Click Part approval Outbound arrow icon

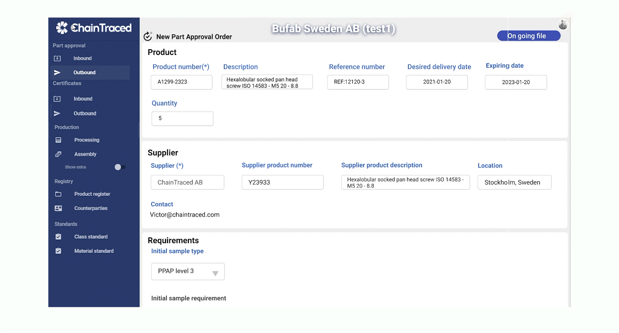click(x=57, y=73)
